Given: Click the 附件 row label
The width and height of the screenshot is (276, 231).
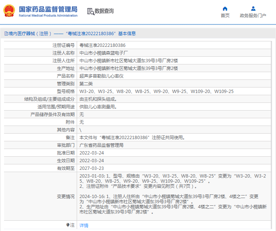Looking at the screenshot, I should pyautogui.click(x=70, y=122).
